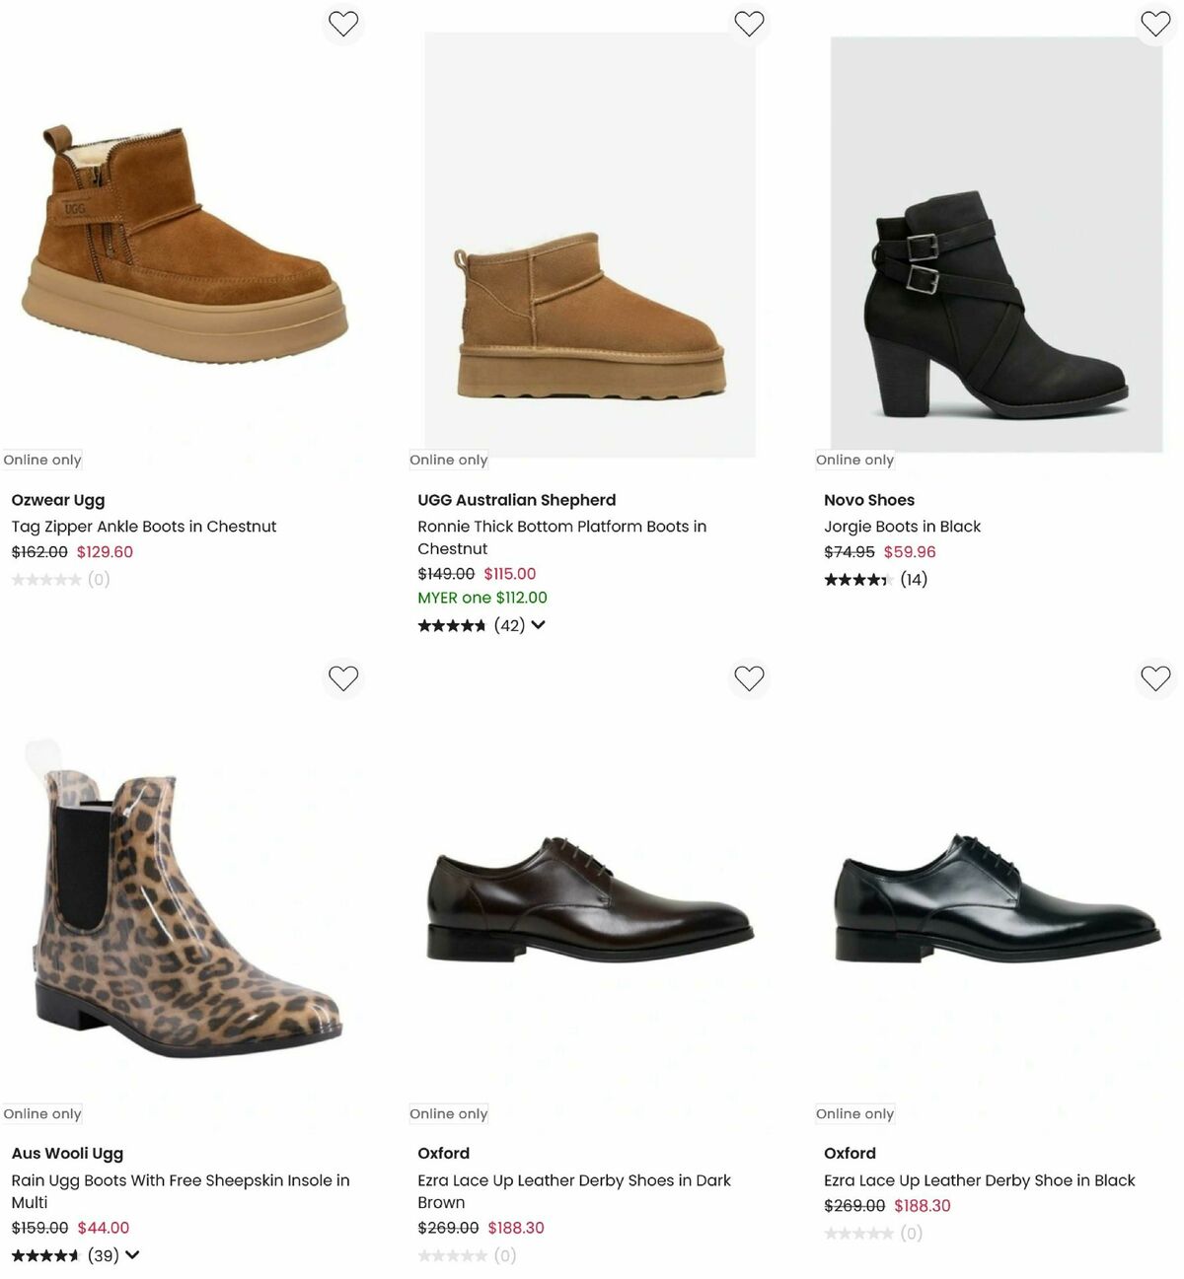Click the MYER one $112.00 price link
The image size is (1184, 1279).
tap(482, 598)
